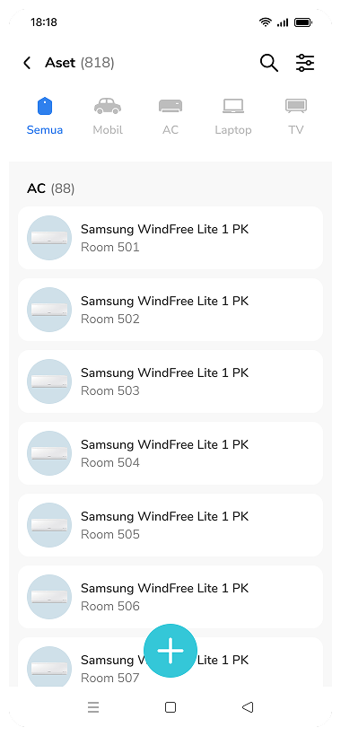Select the Mobil car icon

[108, 106]
